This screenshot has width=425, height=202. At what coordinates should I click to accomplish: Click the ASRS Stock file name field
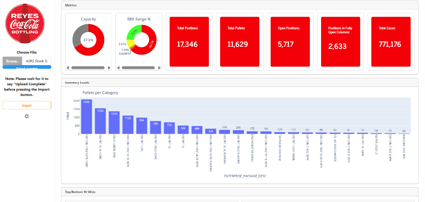tap(36, 61)
